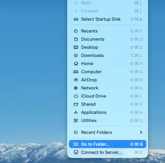Click the ⌘K shortcut beside Connect to Server
Viewport: 165px width, 163px height.
pos(139,152)
